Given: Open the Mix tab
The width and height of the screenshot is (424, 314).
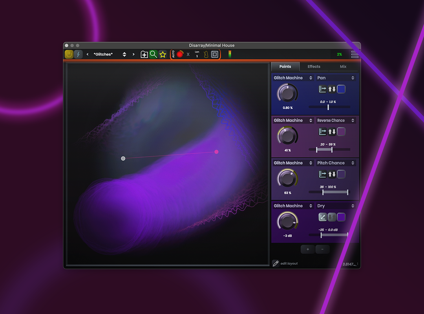Looking at the screenshot, I should [x=343, y=67].
